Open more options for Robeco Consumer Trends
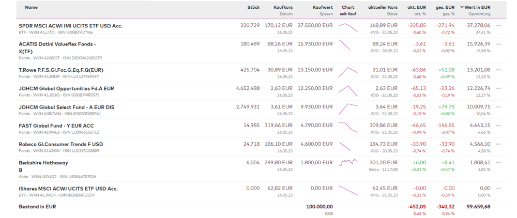517x218 pixels. tap(498, 144)
